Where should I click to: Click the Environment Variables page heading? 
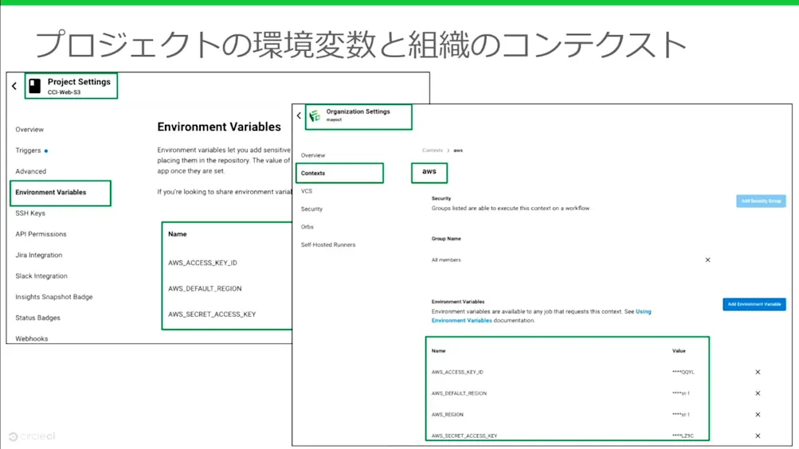coord(219,127)
